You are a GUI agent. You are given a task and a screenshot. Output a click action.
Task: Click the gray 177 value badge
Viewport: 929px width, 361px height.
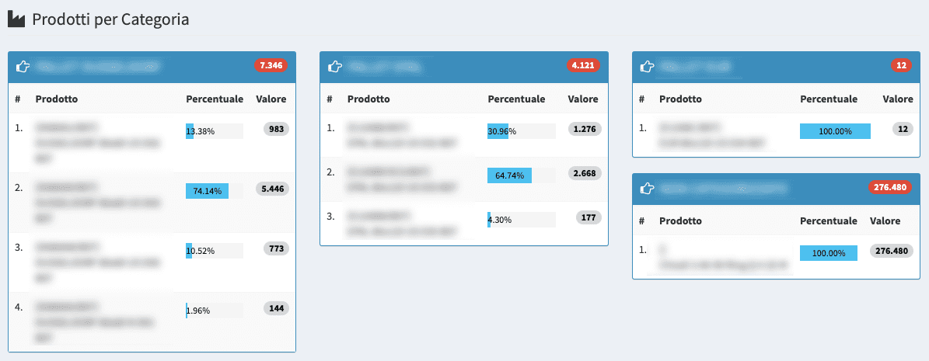(x=588, y=217)
